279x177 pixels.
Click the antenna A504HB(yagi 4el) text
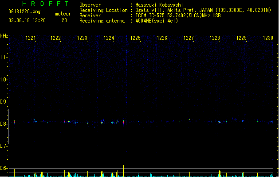(x=157, y=21)
